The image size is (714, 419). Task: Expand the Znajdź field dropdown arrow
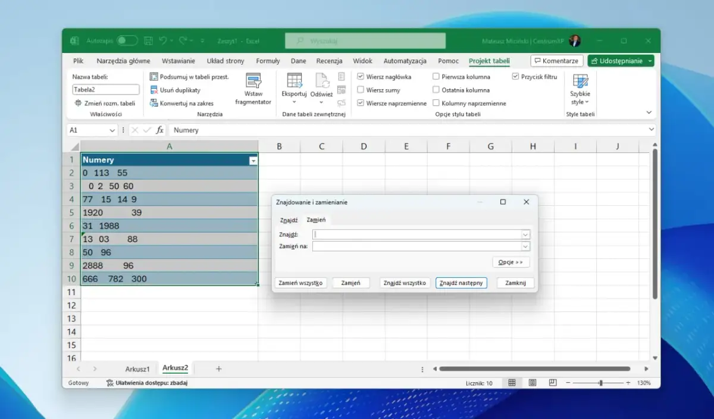pyautogui.click(x=525, y=235)
